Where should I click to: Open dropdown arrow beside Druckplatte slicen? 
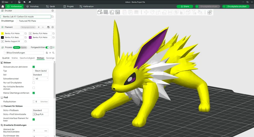197,7
